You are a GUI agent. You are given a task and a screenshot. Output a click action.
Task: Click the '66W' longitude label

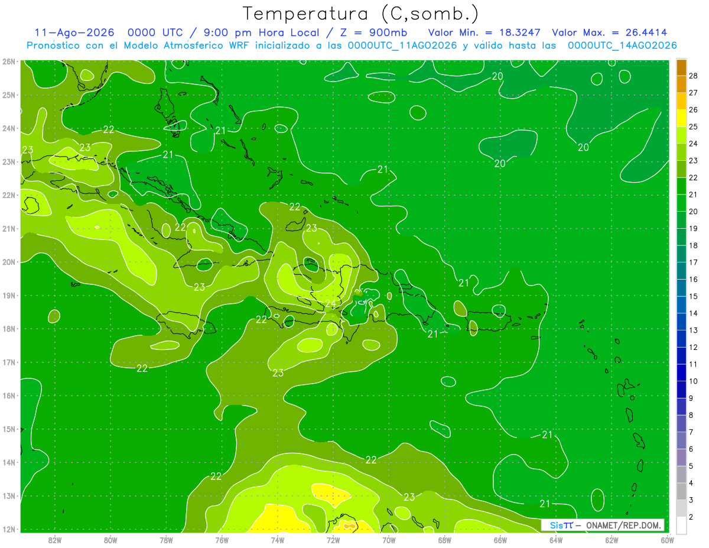[x=500, y=539]
